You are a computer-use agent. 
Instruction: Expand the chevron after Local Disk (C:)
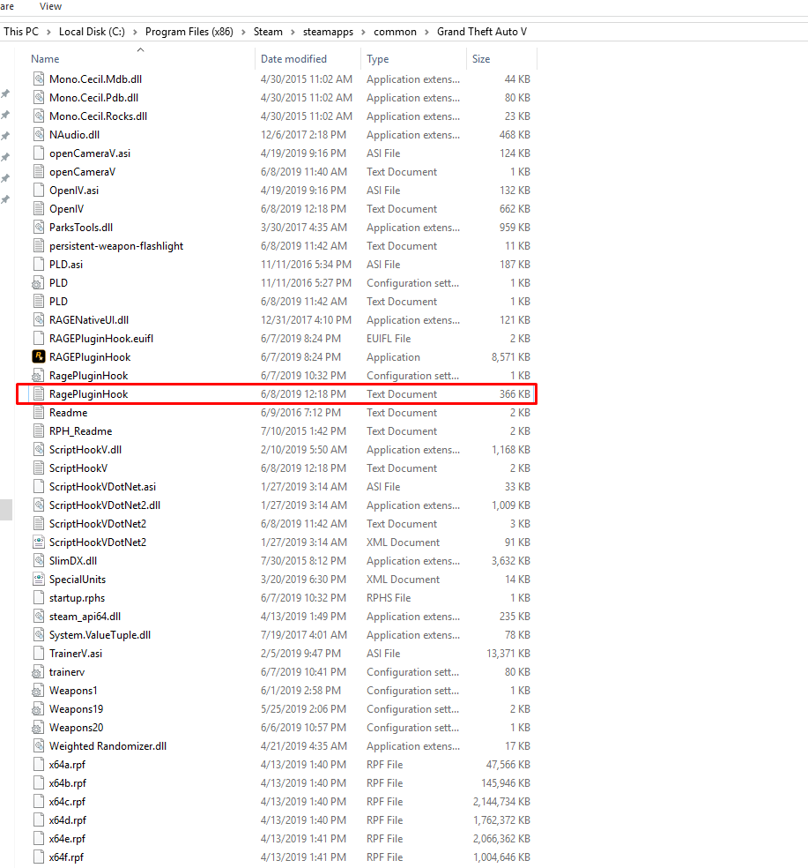pos(135,32)
